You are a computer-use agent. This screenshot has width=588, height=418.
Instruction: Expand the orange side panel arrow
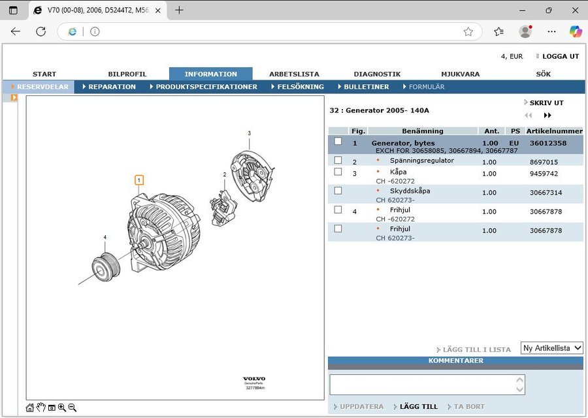tap(14, 97)
